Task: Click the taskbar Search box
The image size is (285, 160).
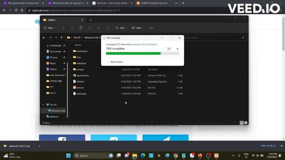Action: pyautogui.click(x=94, y=156)
